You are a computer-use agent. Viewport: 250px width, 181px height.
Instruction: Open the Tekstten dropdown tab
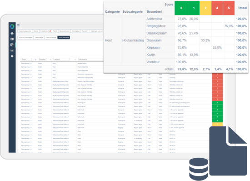tap(85, 31)
